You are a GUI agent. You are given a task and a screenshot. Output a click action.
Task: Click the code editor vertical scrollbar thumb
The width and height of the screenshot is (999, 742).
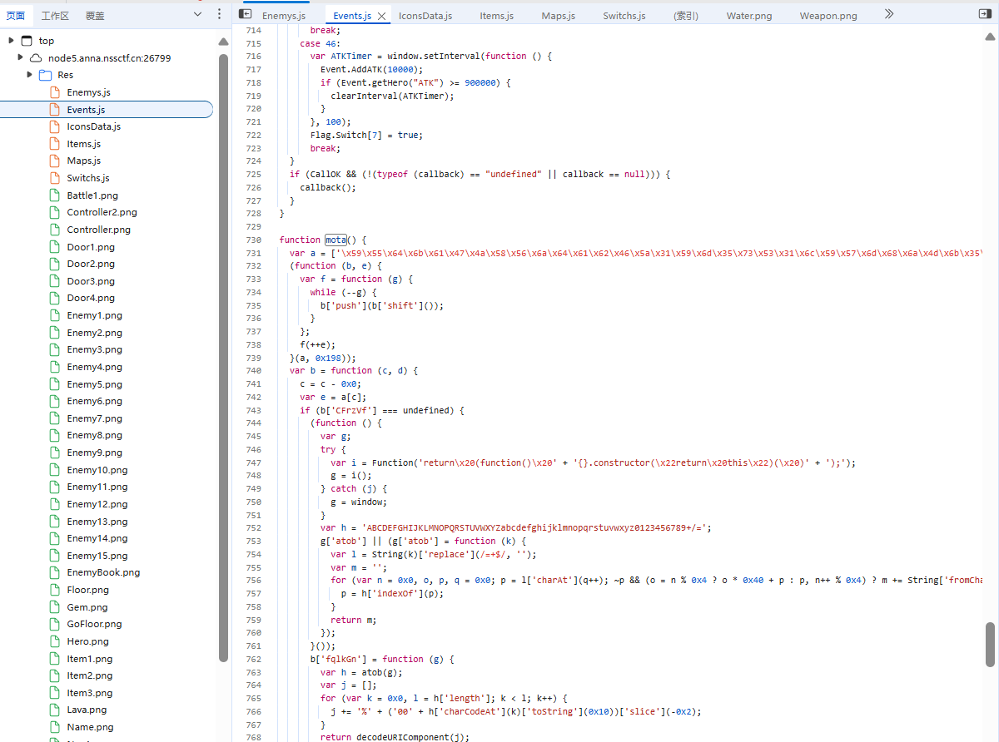tap(990, 644)
